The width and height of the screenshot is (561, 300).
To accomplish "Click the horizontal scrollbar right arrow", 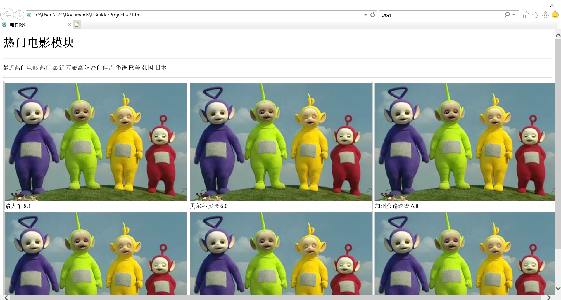I will pos(549,297).
